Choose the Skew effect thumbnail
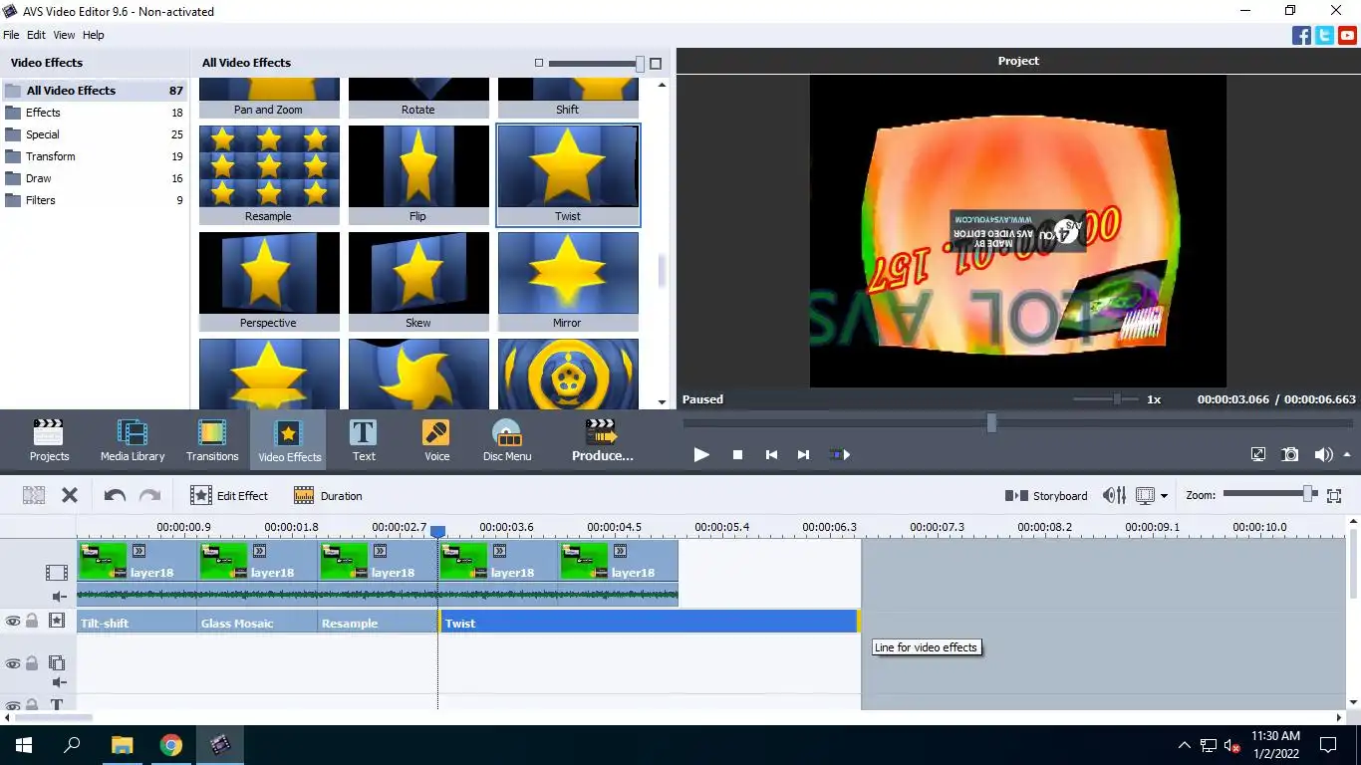This screenshot has height=765, width=1361. point(418,281)
